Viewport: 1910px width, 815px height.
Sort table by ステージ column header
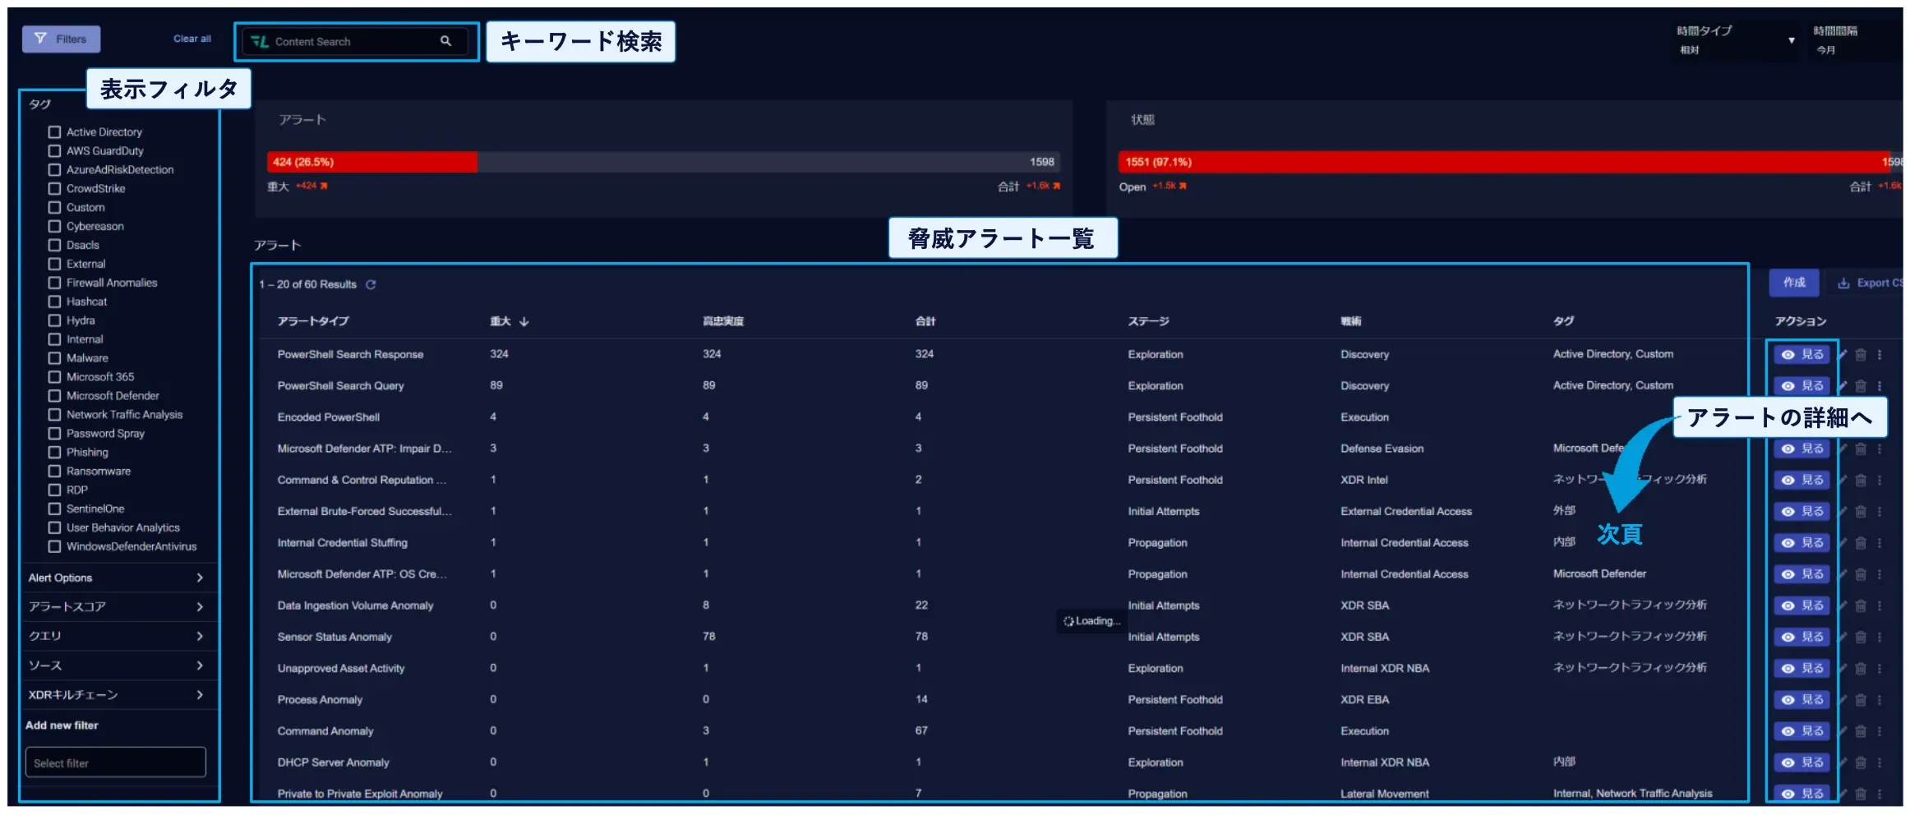click(1148, 321)
